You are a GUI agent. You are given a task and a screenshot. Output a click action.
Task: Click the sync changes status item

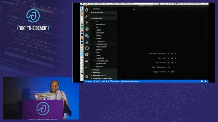point(97,81)
